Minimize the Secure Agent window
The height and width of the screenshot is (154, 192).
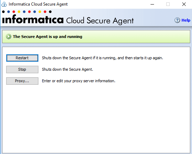[152, 4]
